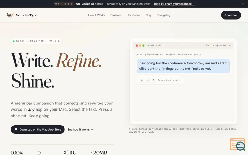
Task: Click the green status dot in version pill
Action: (14, 41)
